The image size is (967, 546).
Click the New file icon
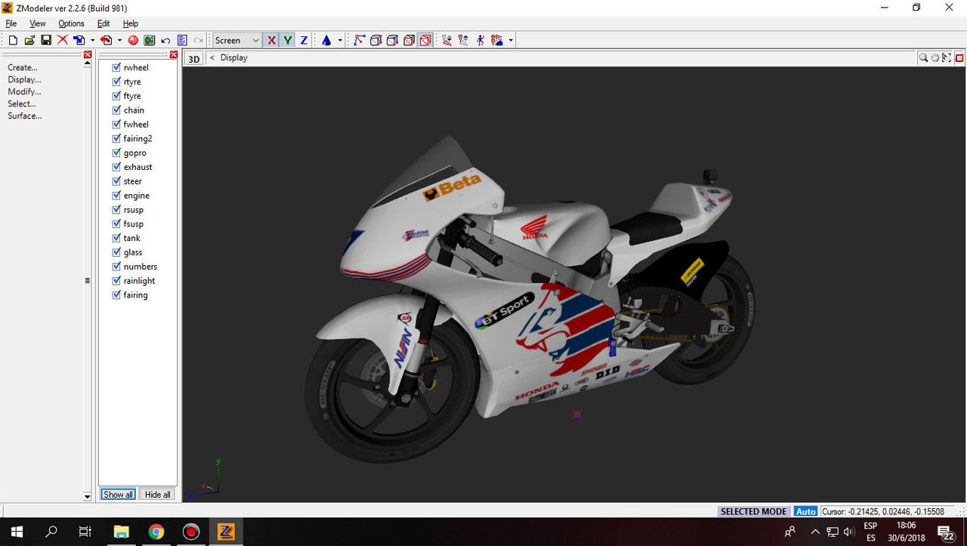pyautogui.click(x=13, y=40)
